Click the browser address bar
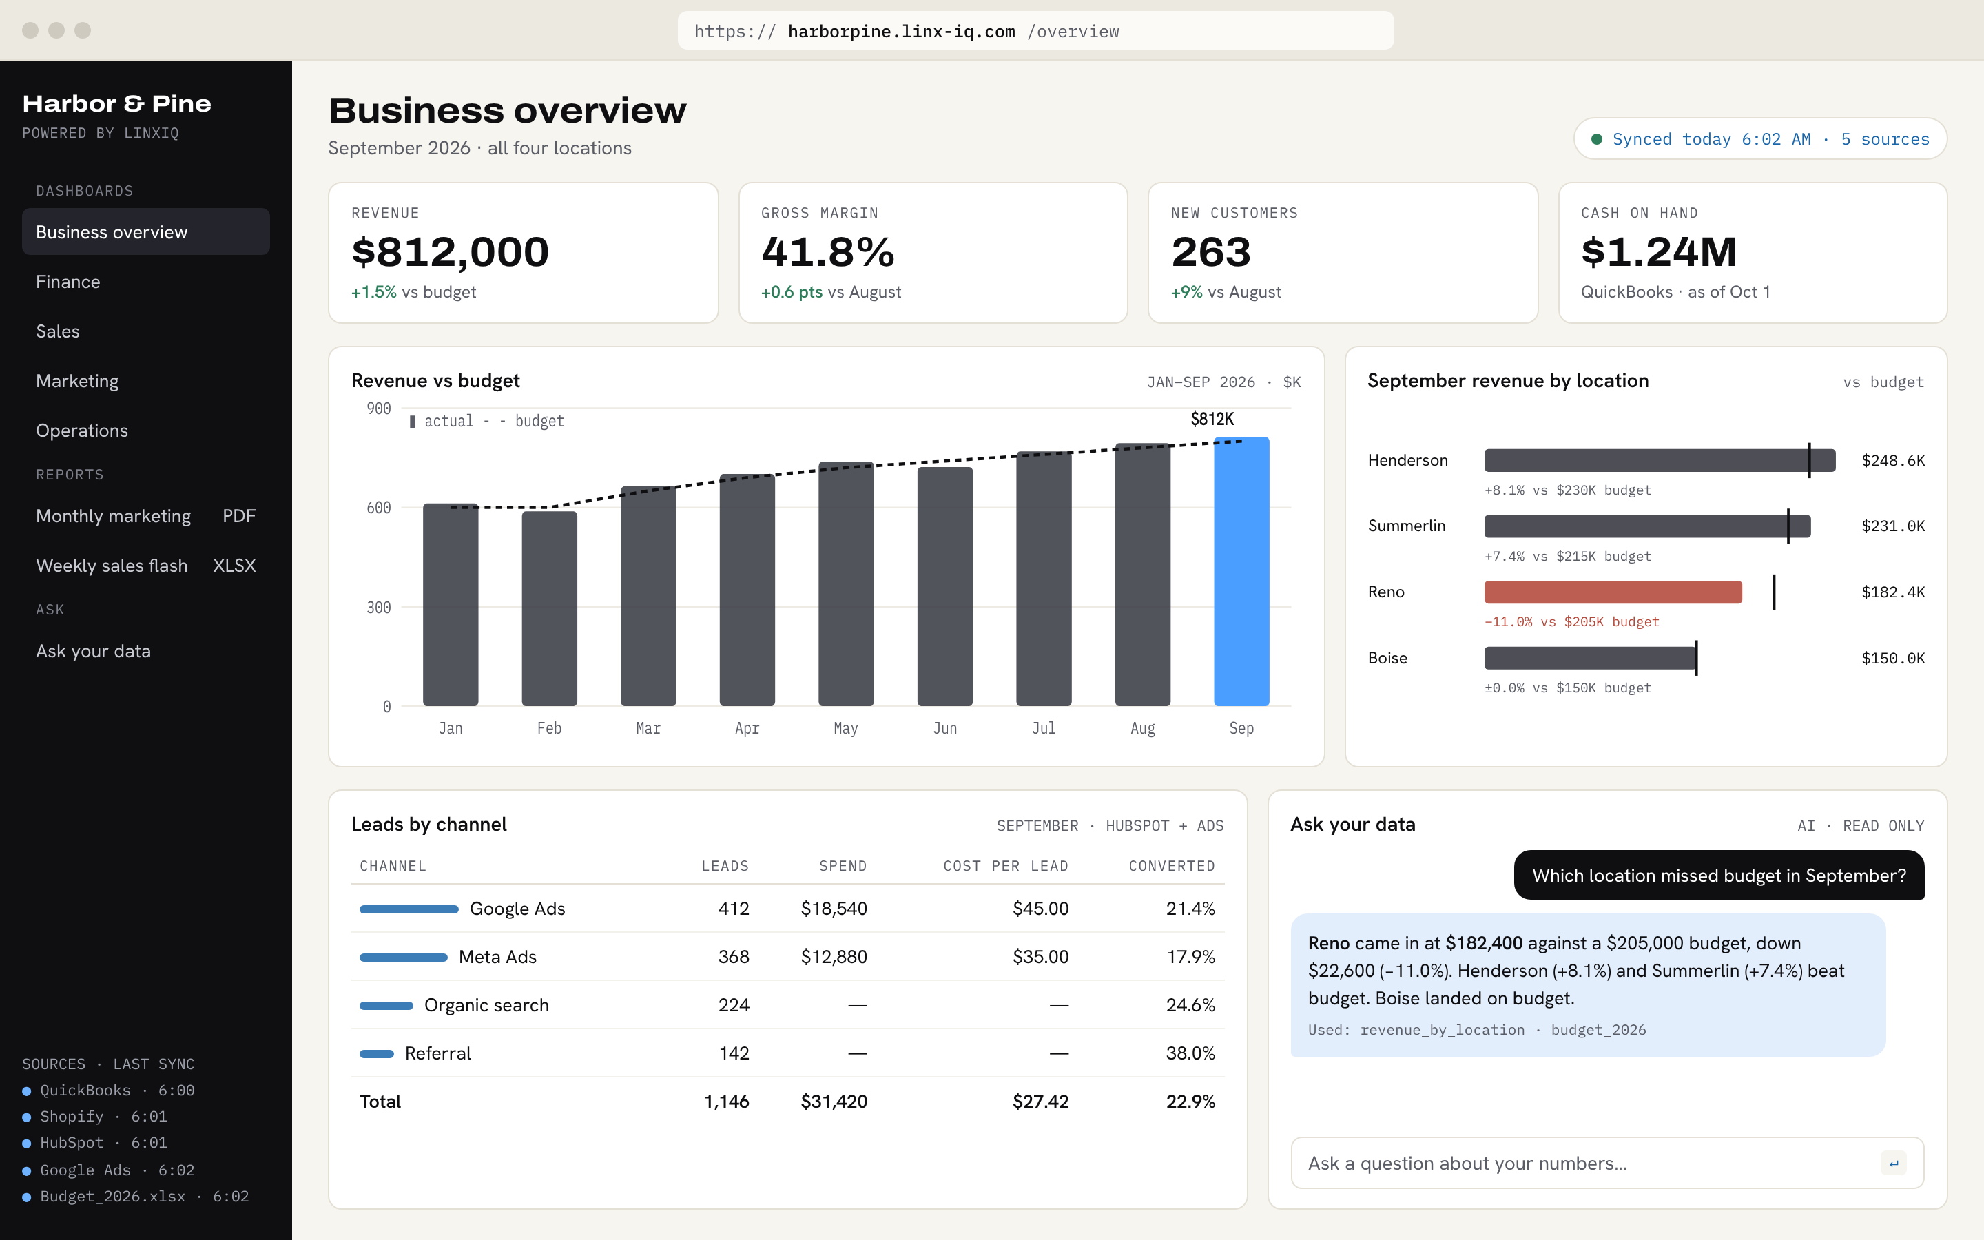1984x1240 pixels. (1035, 30)
